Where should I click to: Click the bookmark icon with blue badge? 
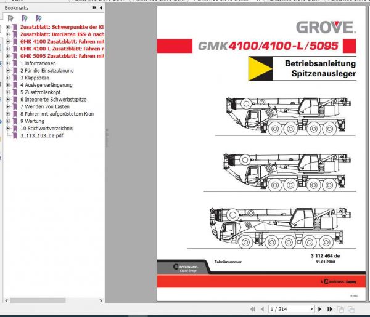39,18
